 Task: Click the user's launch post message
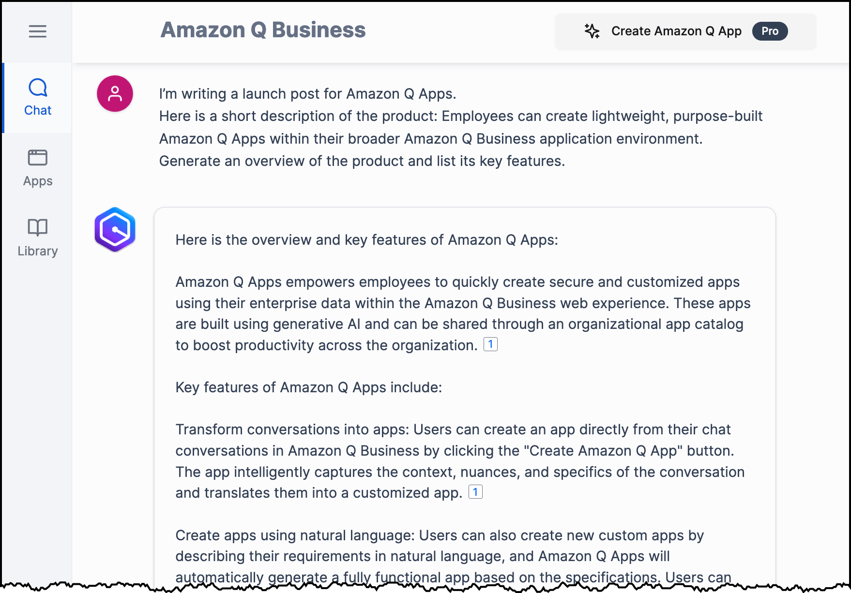[x=460, y=127]
